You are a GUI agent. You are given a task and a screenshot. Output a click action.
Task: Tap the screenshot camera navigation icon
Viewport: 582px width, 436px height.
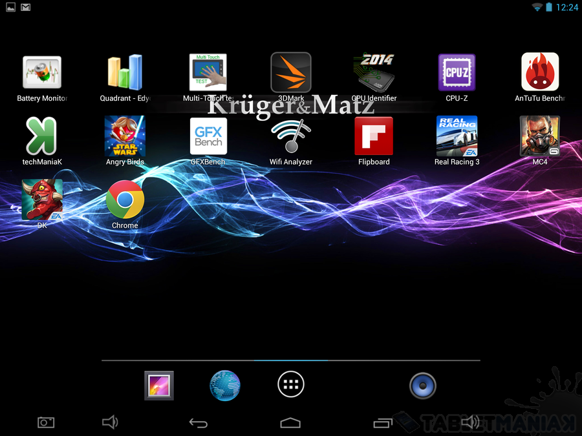(46, 422)
